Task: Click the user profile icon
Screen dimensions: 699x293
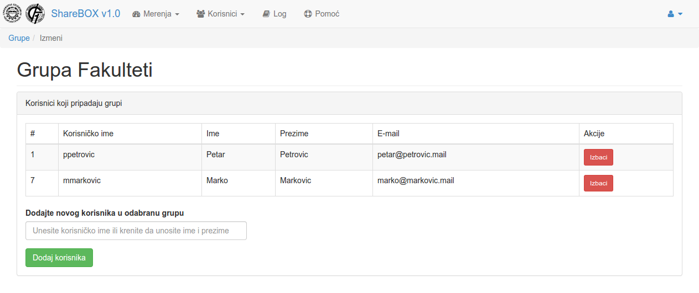Action: (x=671, y=14)
